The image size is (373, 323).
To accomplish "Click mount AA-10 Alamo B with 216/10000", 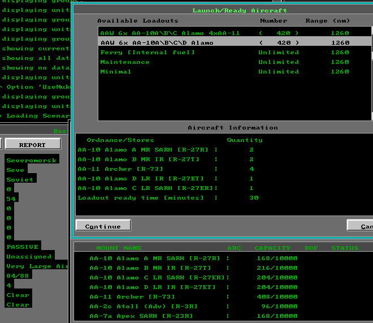I will point(193,268).
